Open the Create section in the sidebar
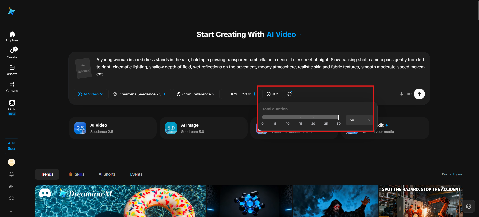The width and height of the screenshot is (479, 217). coord(12,53)
